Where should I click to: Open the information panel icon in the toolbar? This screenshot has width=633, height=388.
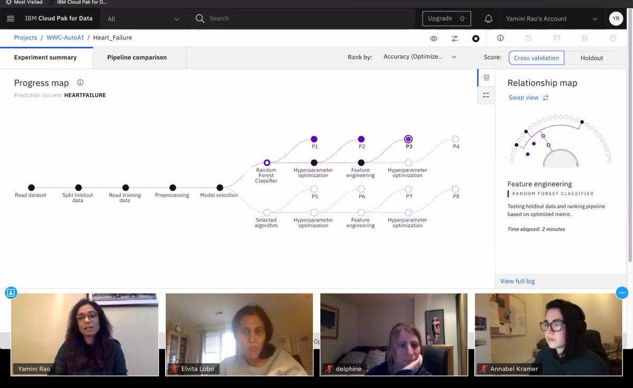(501, 38)
